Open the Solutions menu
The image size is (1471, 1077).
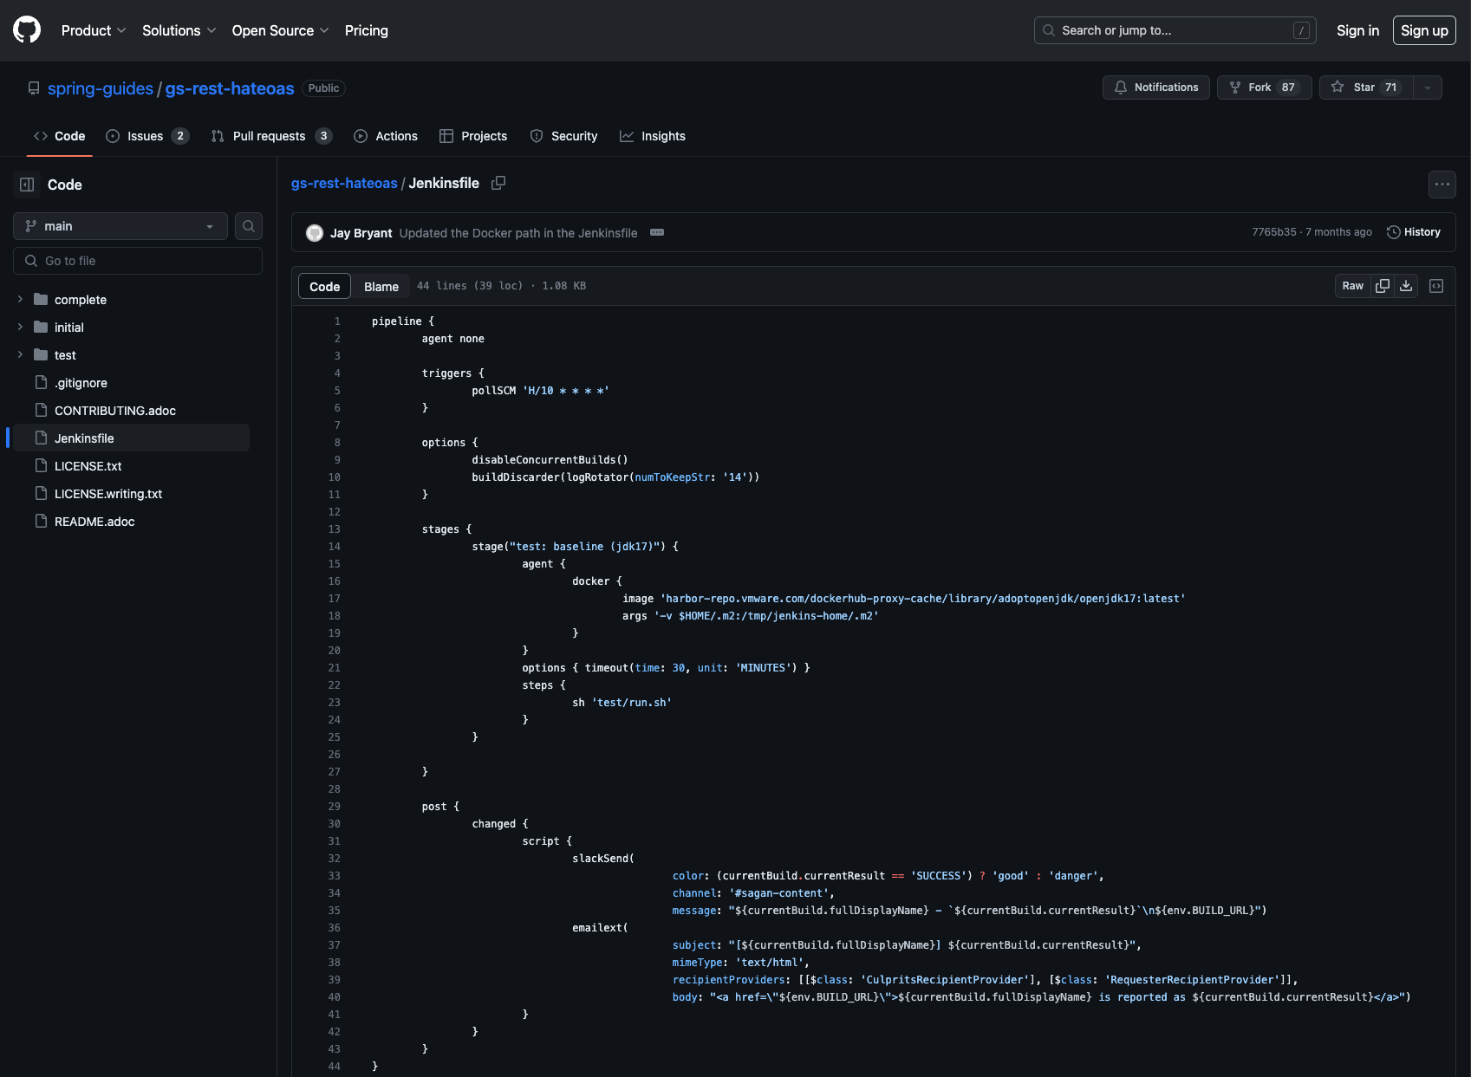click(179, 30)
